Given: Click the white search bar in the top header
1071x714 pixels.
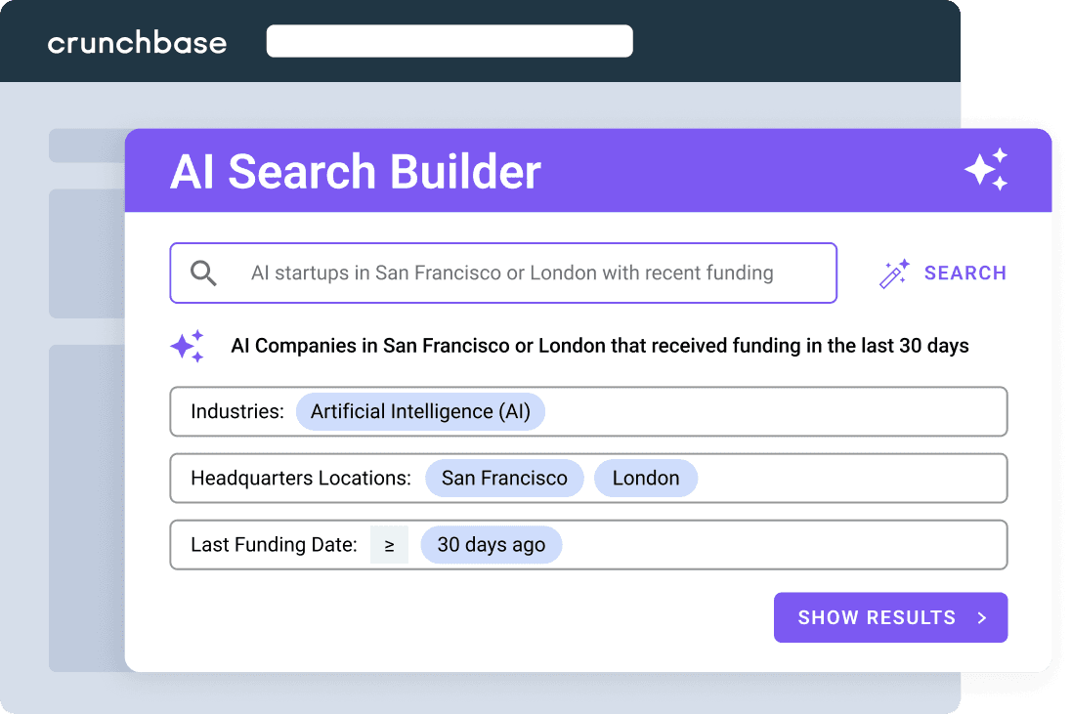Looking at the screenshot, I should (x=450, y=41).
